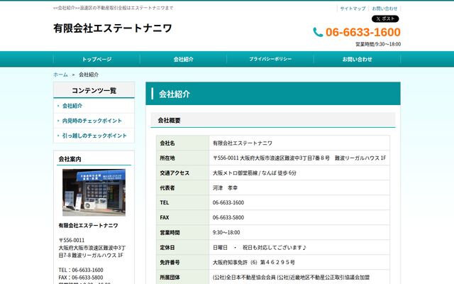Open 会社紹介 in the sidebar contents list
Screen dimensions: 454x284
[x=72, y=106]
